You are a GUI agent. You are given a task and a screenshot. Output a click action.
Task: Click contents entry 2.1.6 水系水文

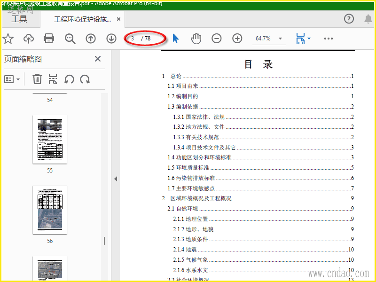point(263,270)
